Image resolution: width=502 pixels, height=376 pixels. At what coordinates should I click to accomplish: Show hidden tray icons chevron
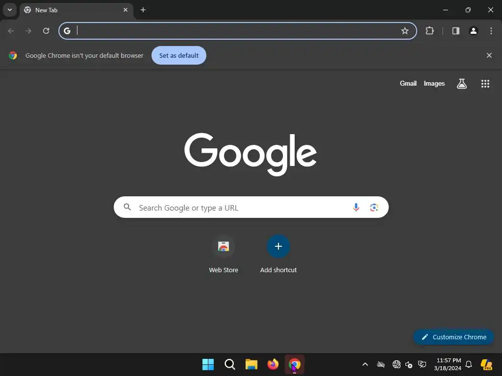[365, 364]
